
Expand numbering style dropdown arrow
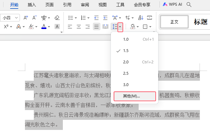click(x=88, y=18)
